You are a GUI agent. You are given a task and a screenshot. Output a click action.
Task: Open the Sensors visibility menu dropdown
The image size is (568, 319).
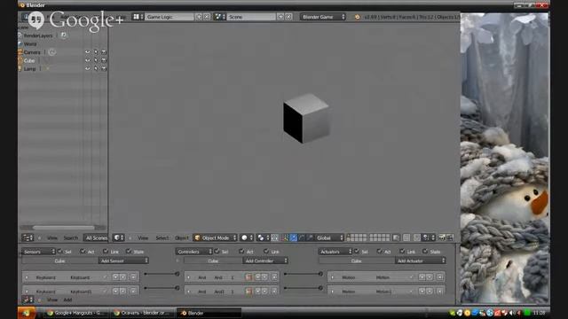[x=38, y=252]
